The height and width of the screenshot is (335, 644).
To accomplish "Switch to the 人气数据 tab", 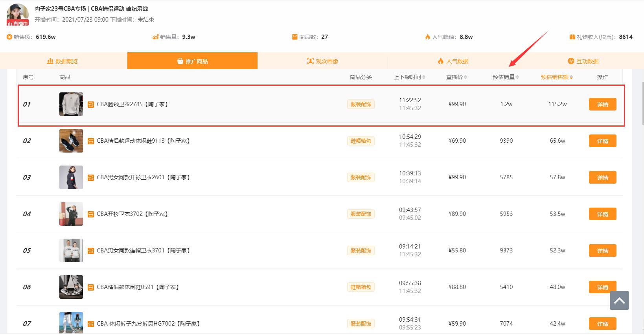I will pos(453,61).
